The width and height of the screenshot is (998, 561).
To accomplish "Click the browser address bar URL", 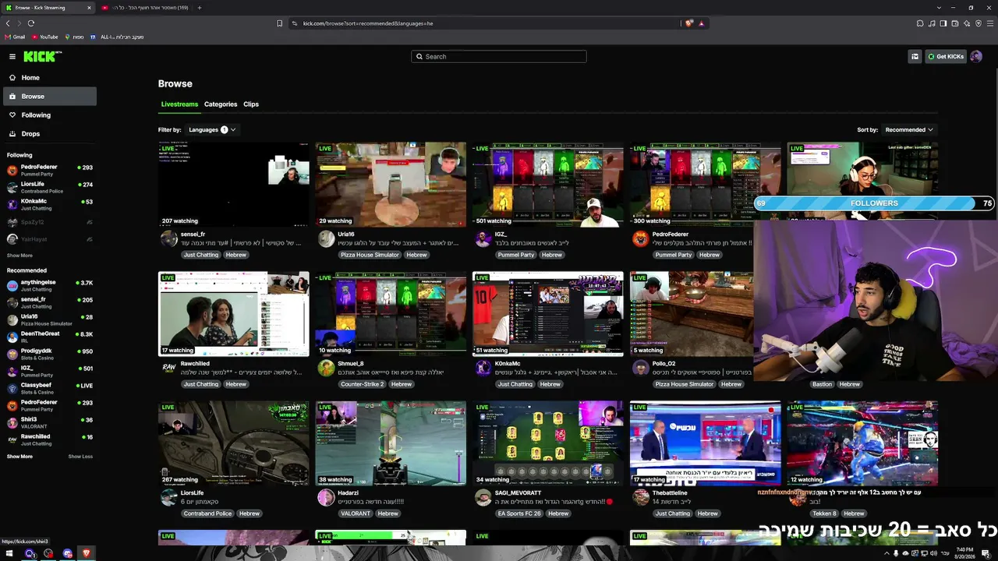I will pos(368,23).
